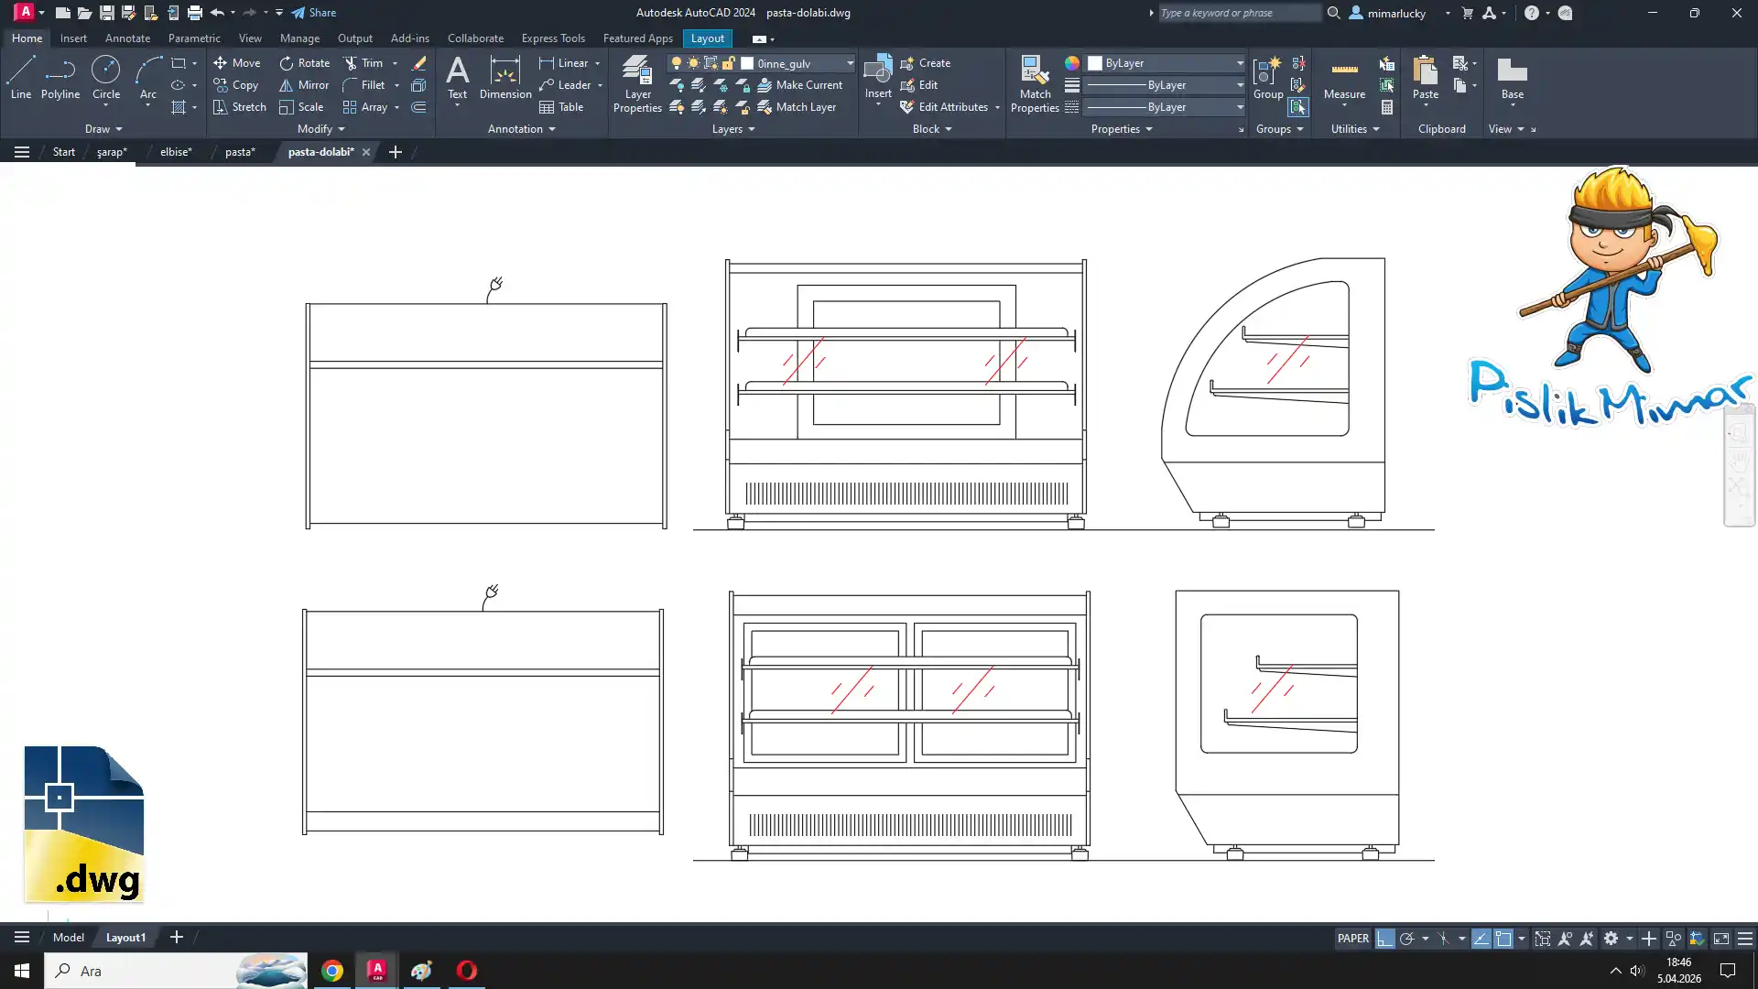Open the Annotate ribbon tab

127,38
